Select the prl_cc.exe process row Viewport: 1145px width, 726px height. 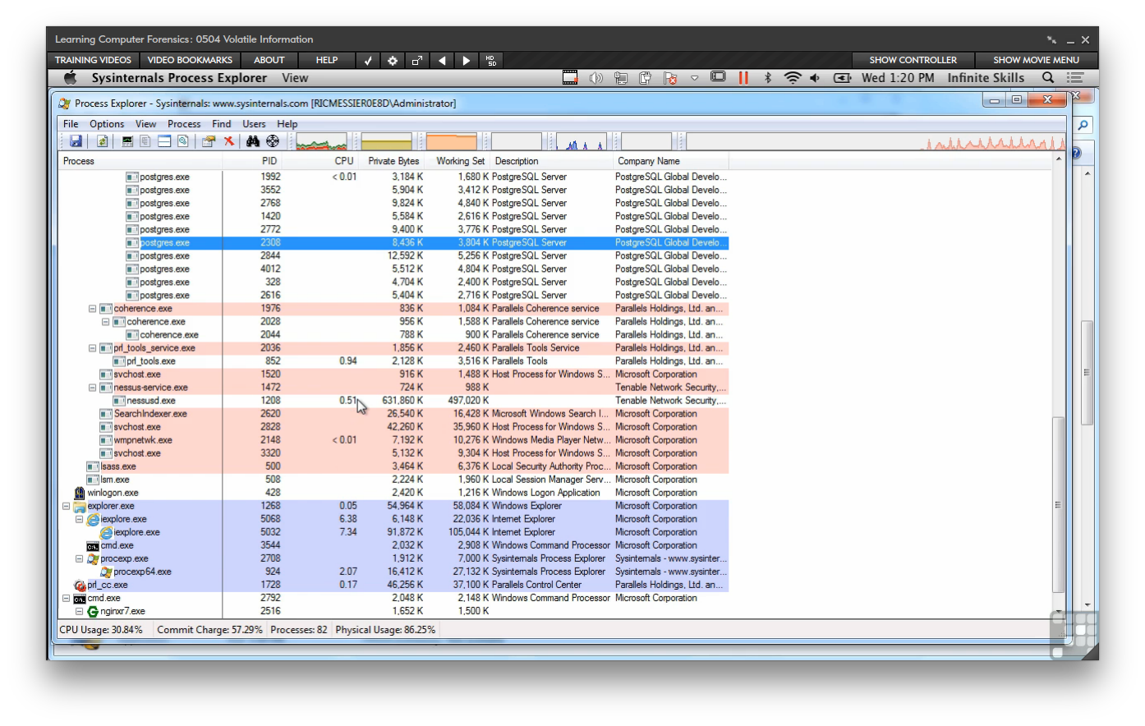tap(393, 585)
